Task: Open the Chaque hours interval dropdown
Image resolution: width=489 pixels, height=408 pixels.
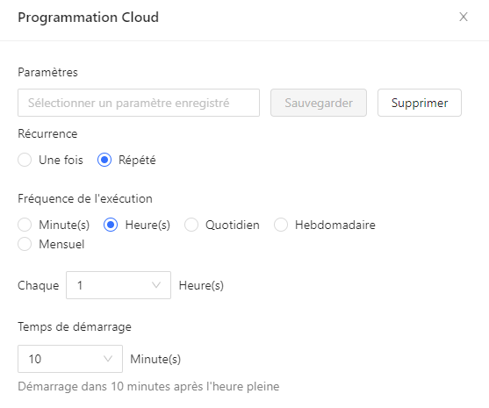Action: pos(119,285)
